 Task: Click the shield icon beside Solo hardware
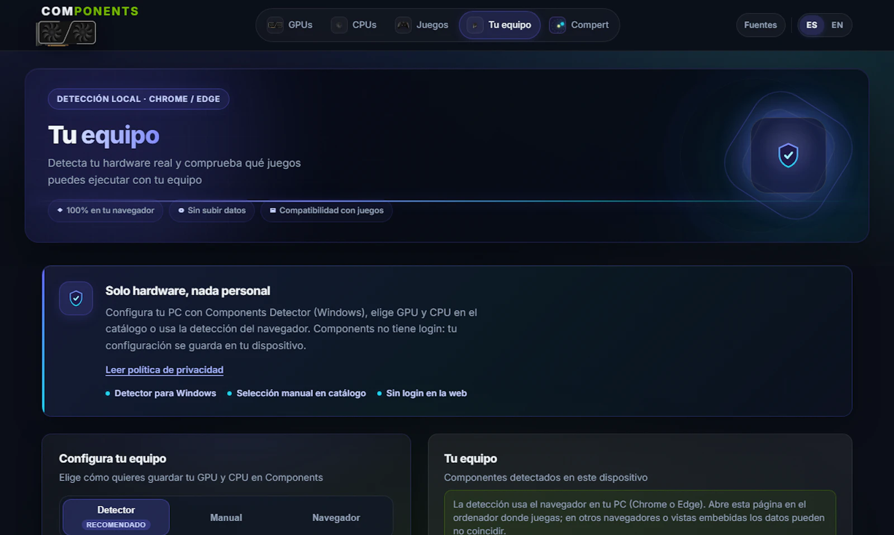pyautogui.click(x=76, y=299)
